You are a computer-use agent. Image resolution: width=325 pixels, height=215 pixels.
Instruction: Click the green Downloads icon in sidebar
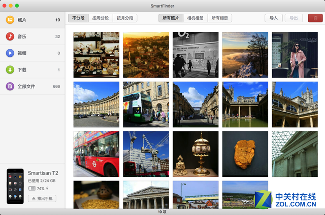click(10, 69)
